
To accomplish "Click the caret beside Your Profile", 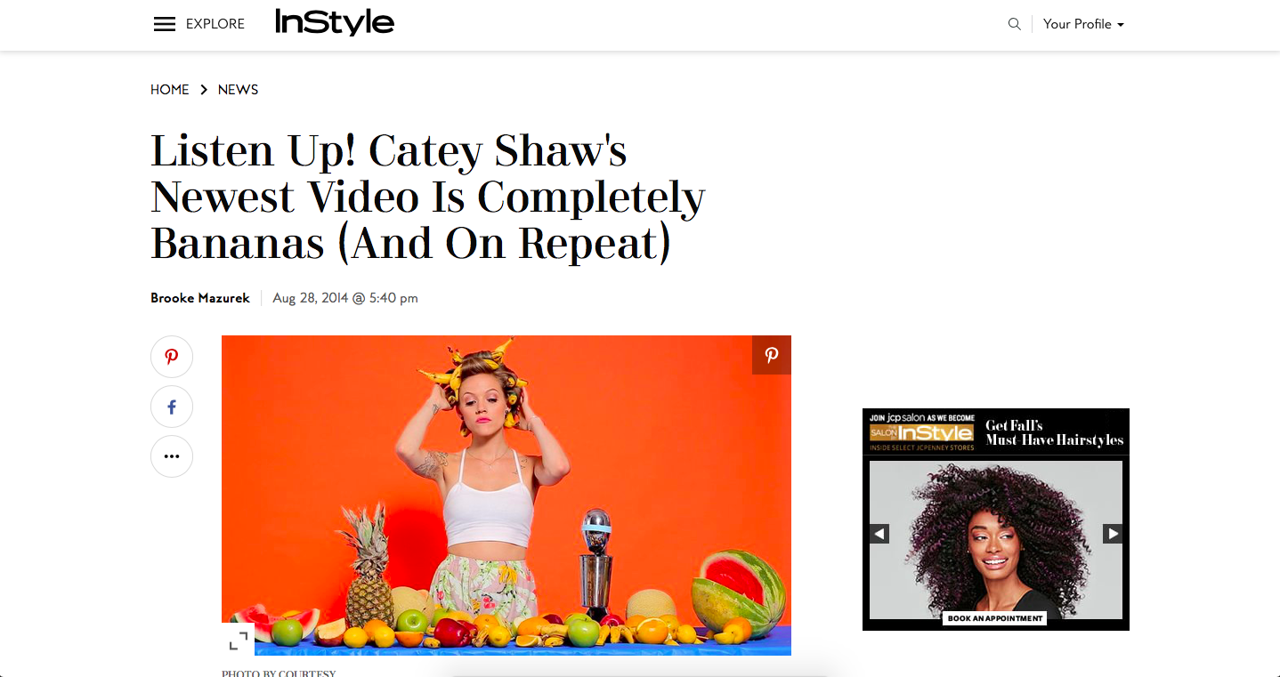I will [x=1121, y=25].
